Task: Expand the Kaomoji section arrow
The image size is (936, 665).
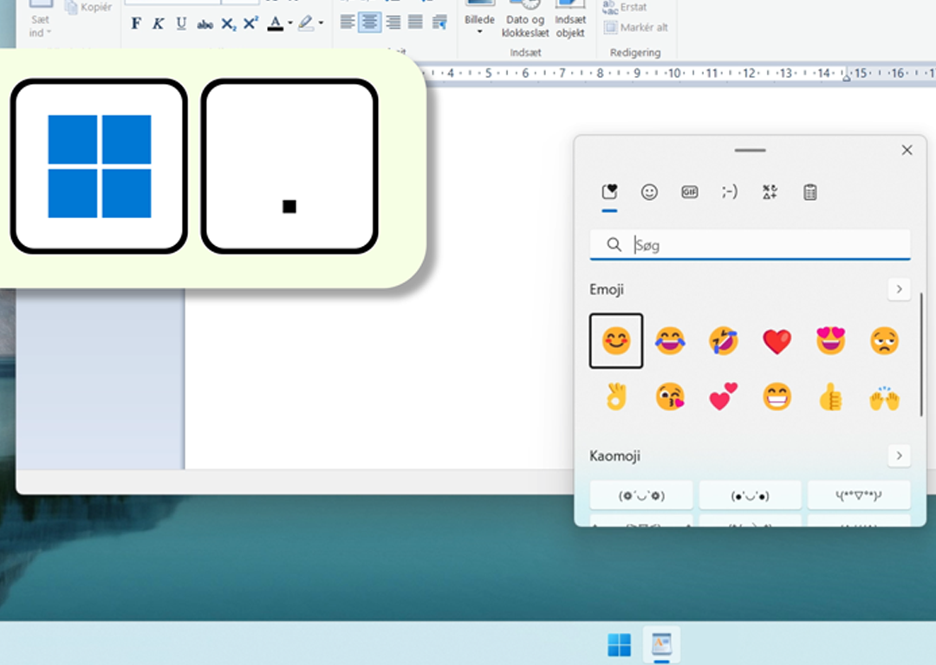Action: 899,456
